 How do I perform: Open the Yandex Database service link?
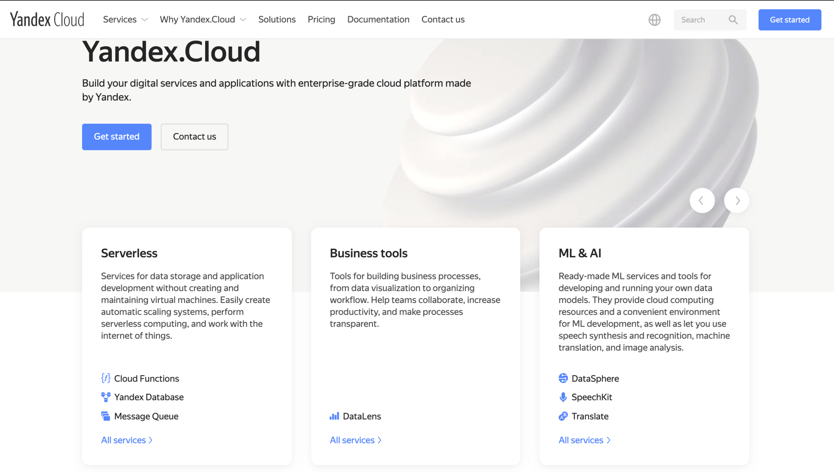(149, 397)
